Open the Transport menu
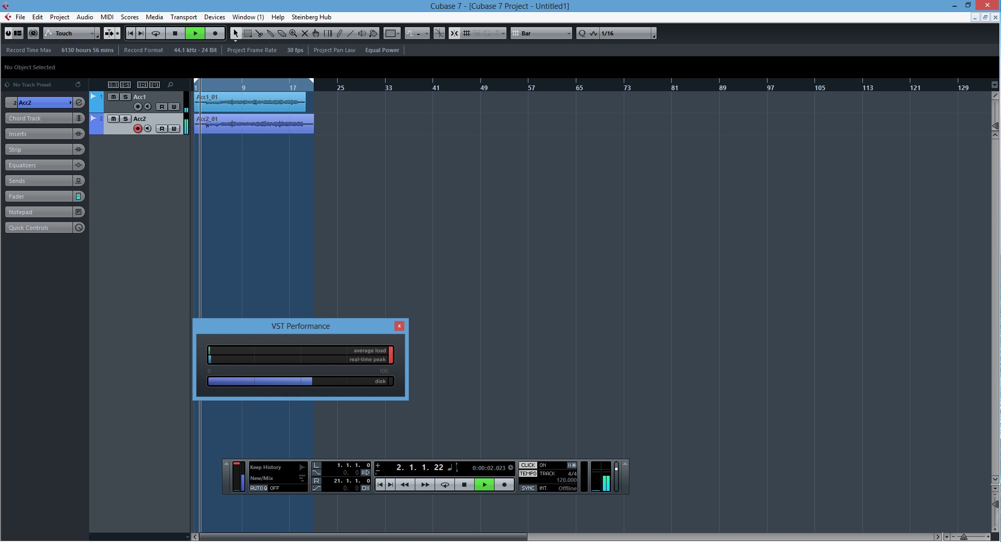 [x=183, y=17]
